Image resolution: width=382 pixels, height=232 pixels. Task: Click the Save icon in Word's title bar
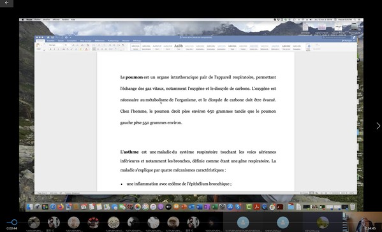[x=52, y=38]
